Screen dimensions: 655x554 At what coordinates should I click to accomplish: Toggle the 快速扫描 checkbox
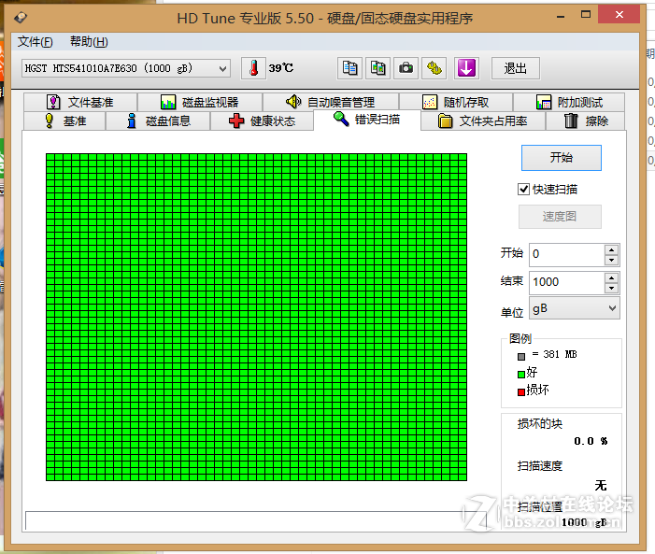click(x=523, y=190)
